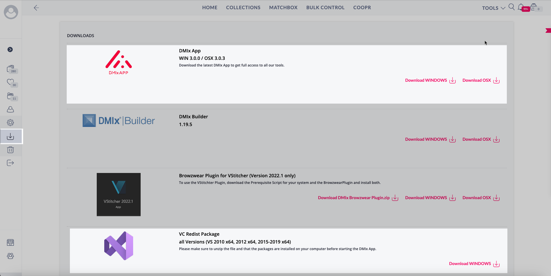This screenshot has width=551, height=276.
Task: Download DMIx Builder for OSX
Action: click(x=481, y=139)
